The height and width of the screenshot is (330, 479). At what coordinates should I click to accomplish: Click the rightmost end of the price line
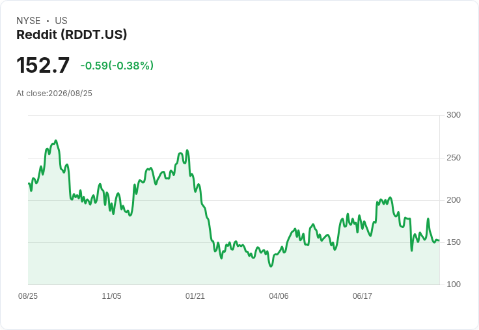(x=439, y=240)
